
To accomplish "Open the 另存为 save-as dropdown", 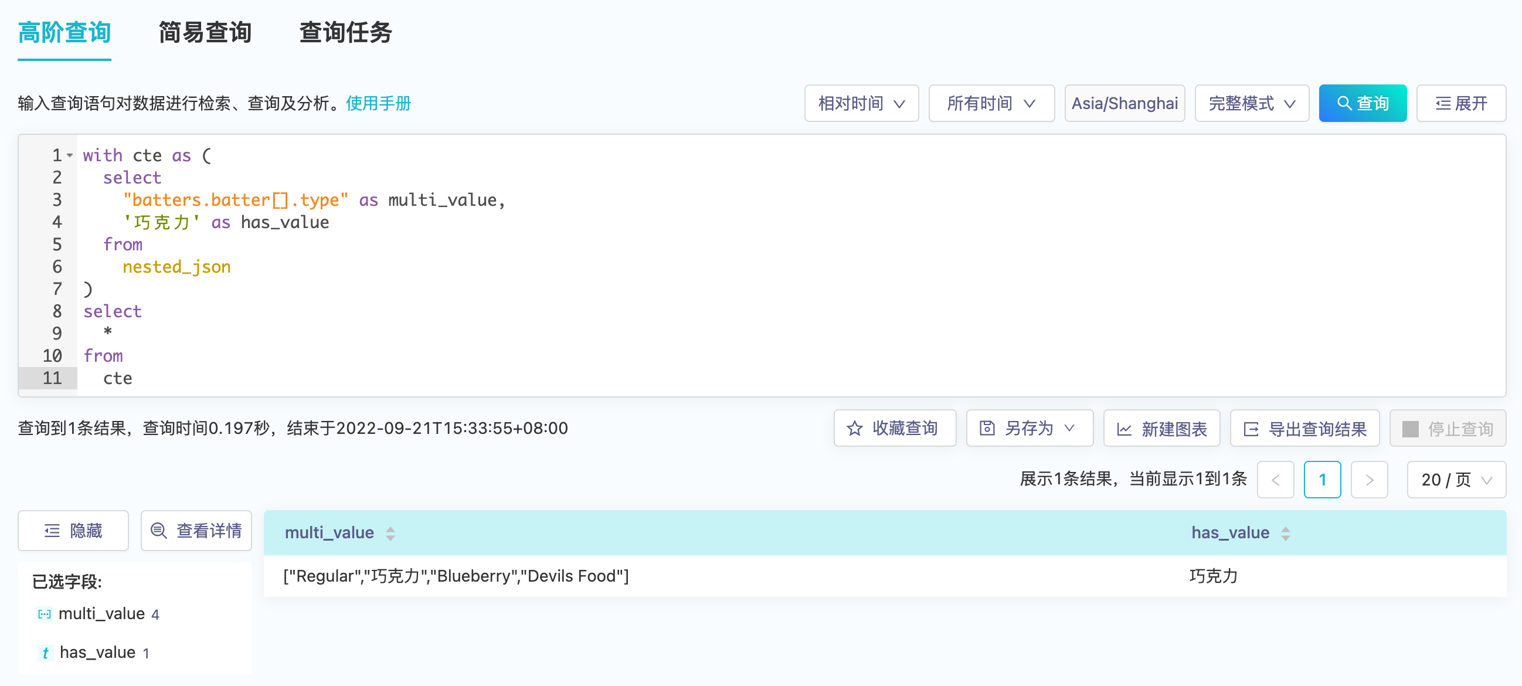I will tap(1030, 429).
